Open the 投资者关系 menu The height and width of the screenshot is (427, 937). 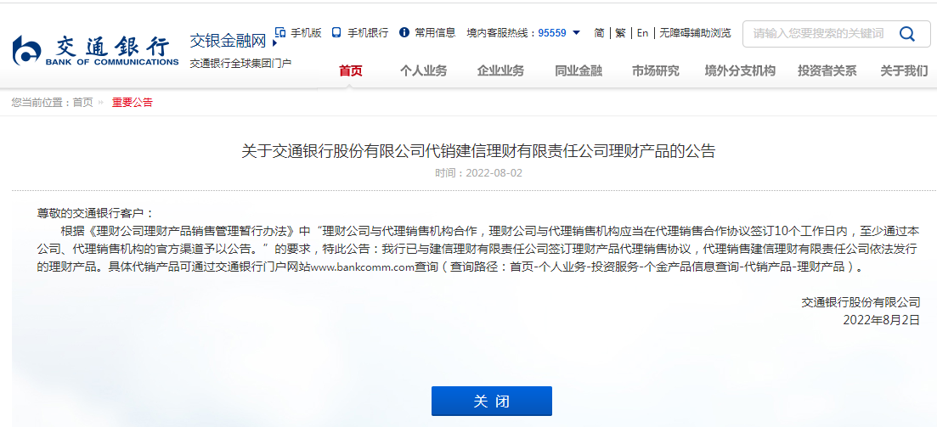click(827, 70)
